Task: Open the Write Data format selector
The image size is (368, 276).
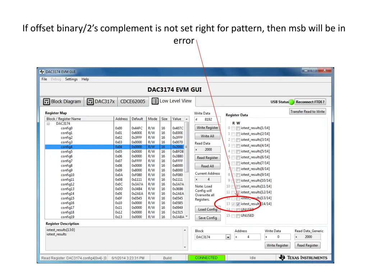Action: (x=197, y=119)
